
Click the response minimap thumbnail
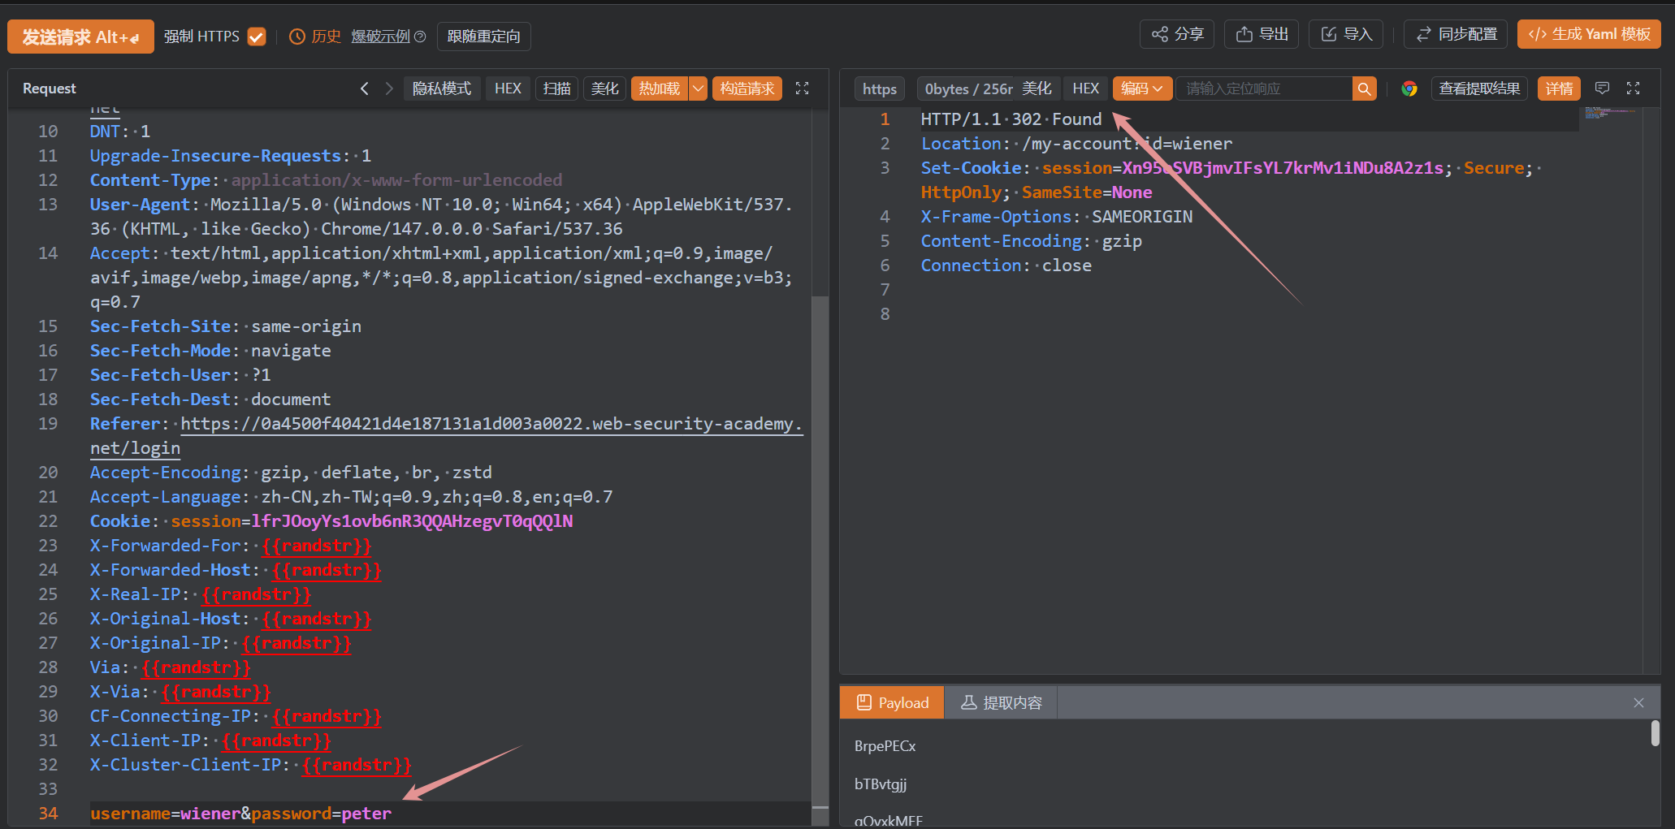(x=1610, y=112)
